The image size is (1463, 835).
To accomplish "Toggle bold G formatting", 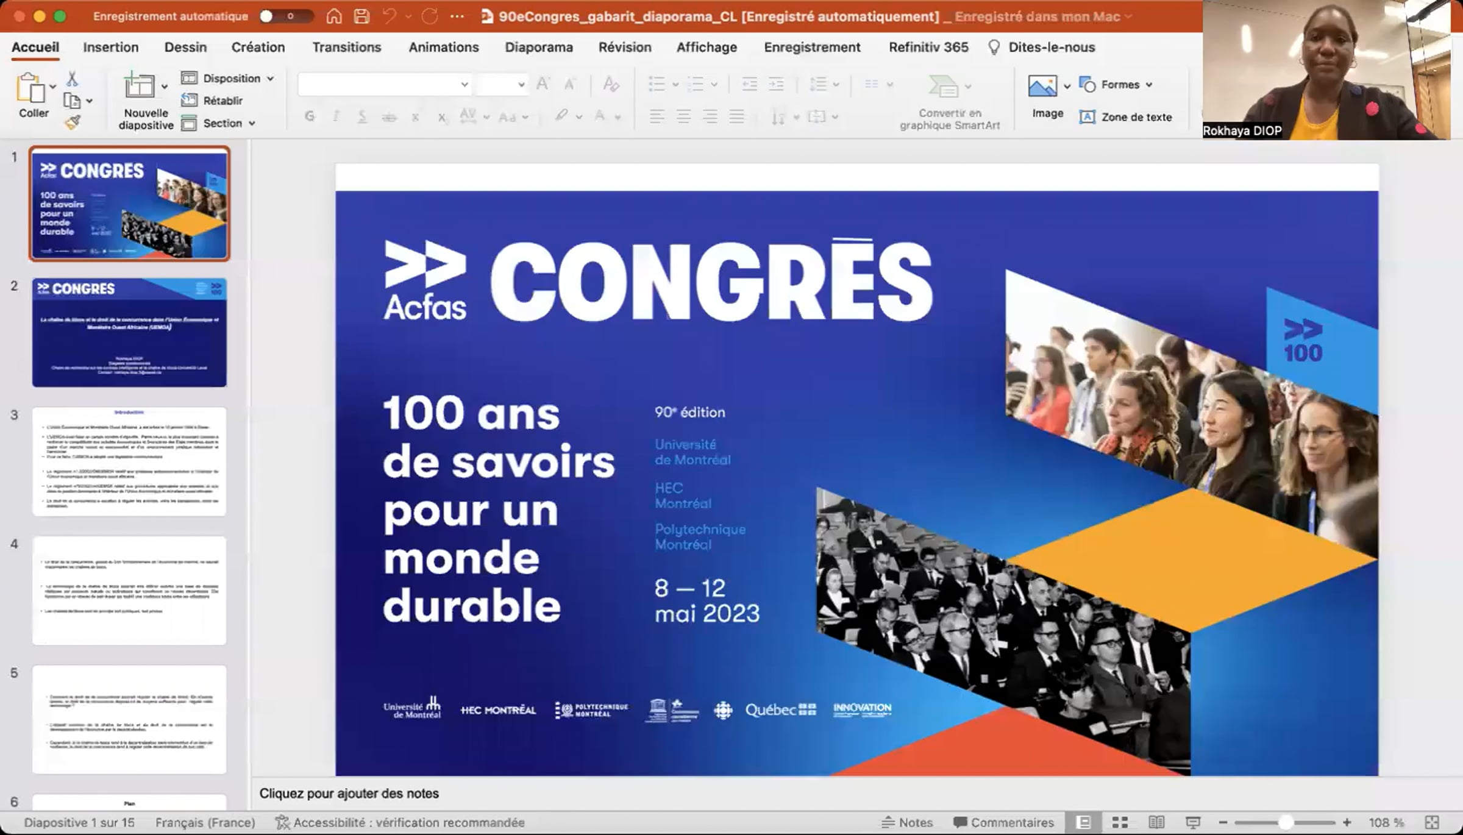I will 310,116.
